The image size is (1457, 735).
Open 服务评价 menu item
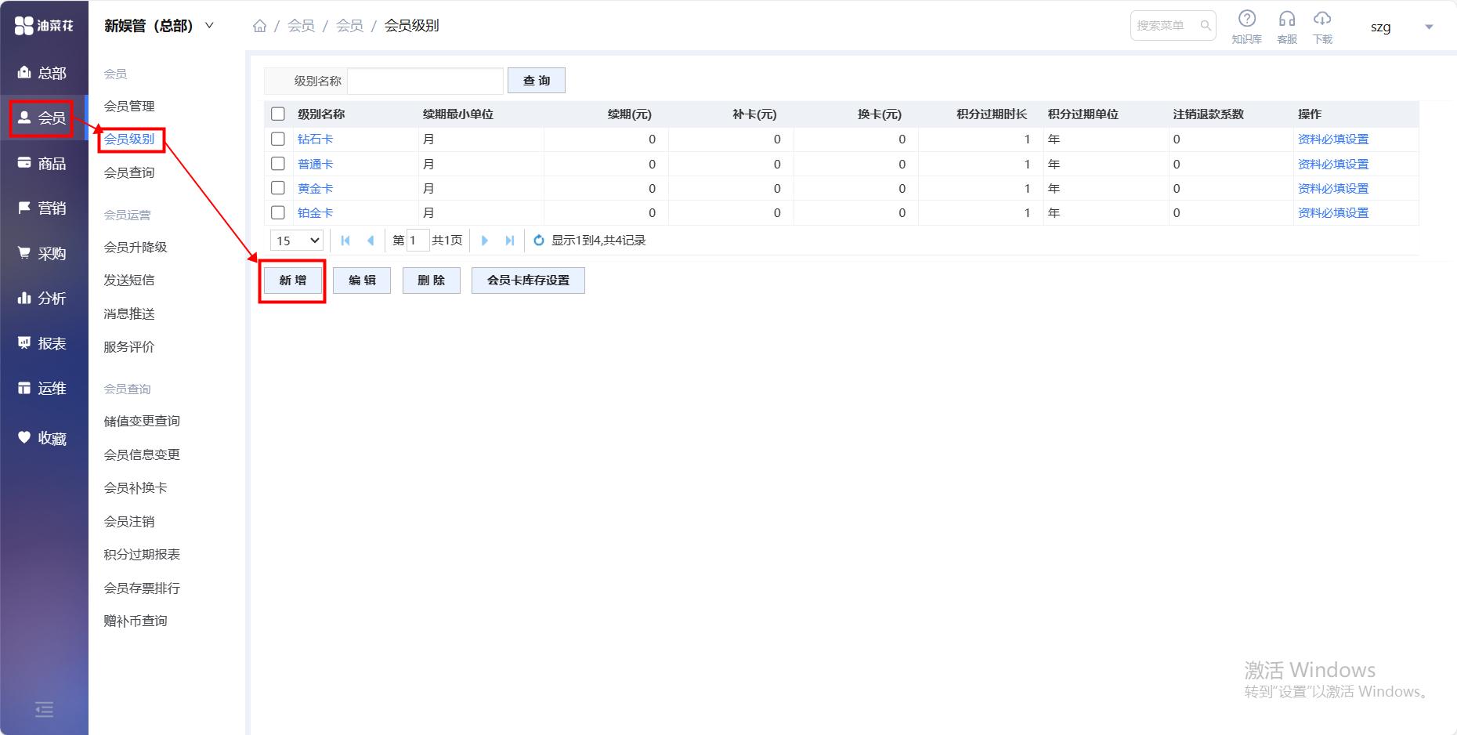tap(129, 346)
